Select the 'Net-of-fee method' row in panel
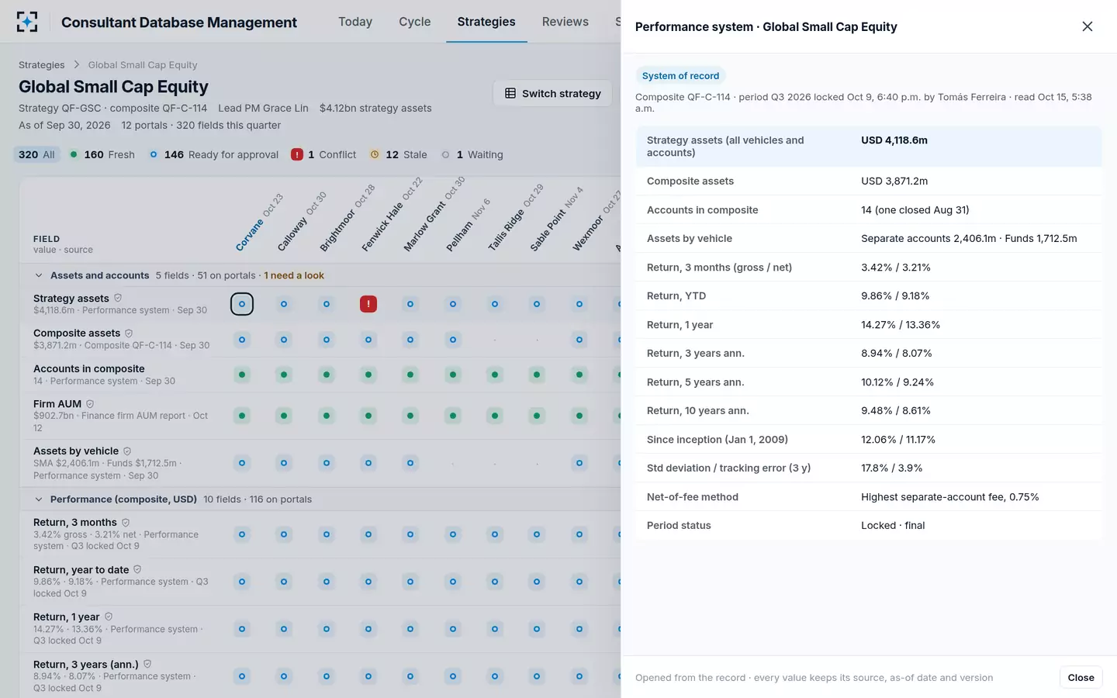Image resolution: width=1117 pixels, height=698 pixels. 869,497
